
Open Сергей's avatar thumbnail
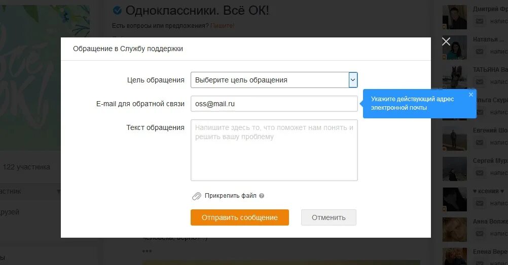click(x=455, y=169)
